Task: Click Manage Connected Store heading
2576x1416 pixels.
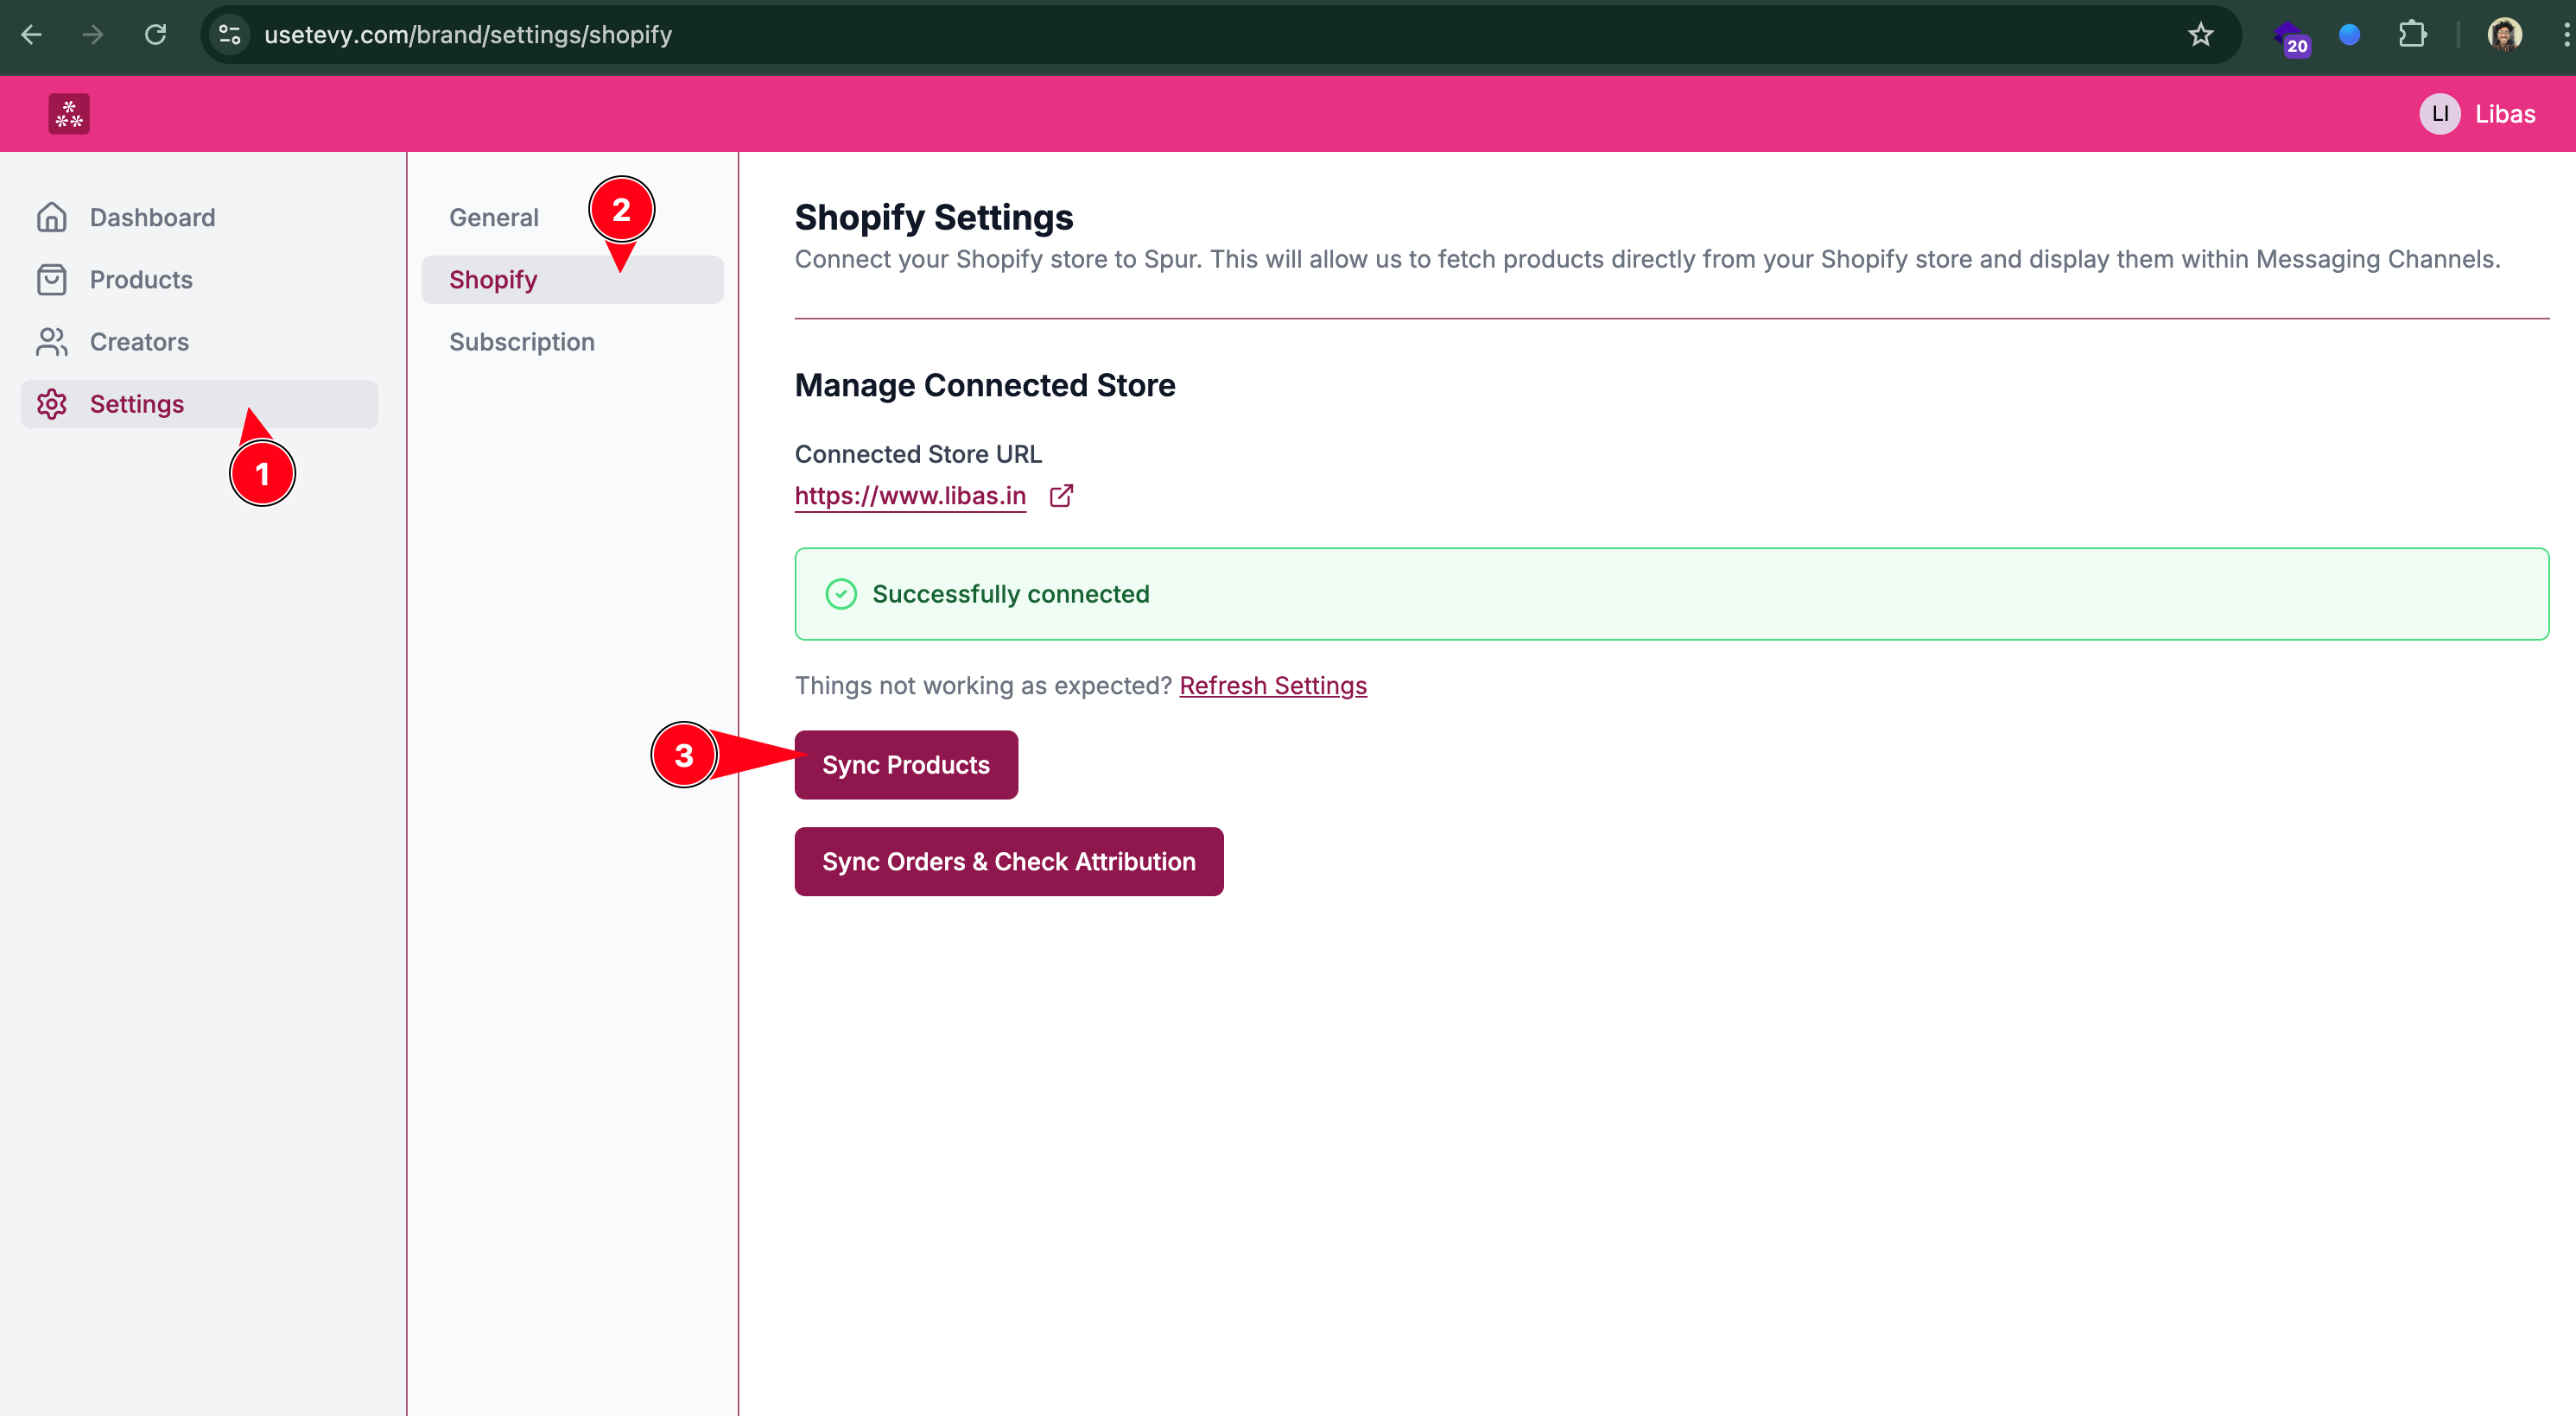Action: tap(985, 386)
